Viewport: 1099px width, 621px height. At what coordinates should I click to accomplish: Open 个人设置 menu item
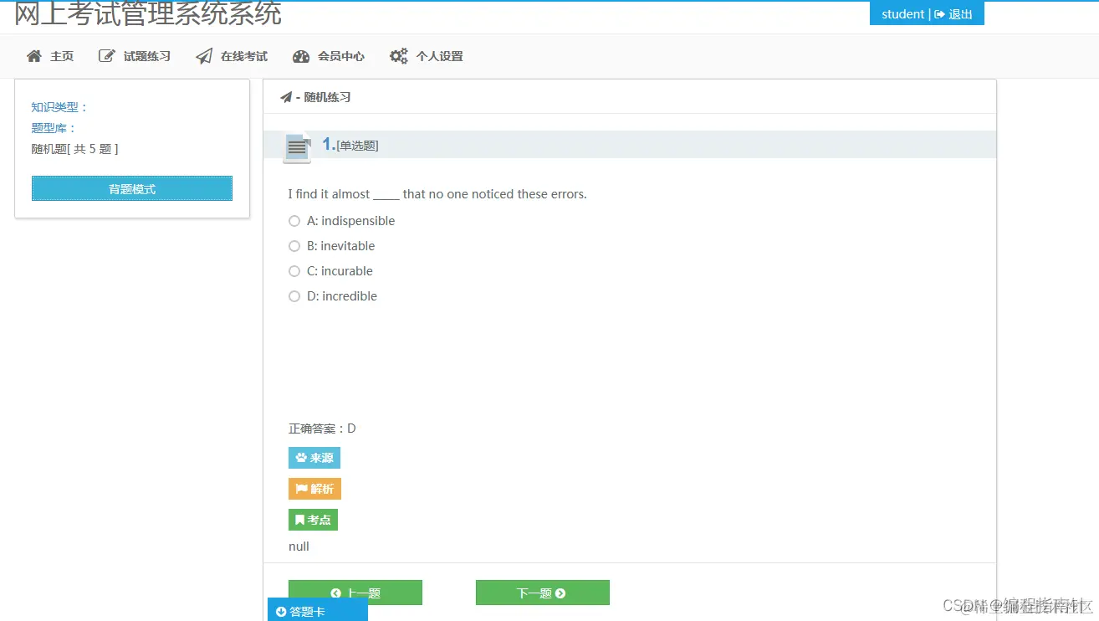click(427, 56)
